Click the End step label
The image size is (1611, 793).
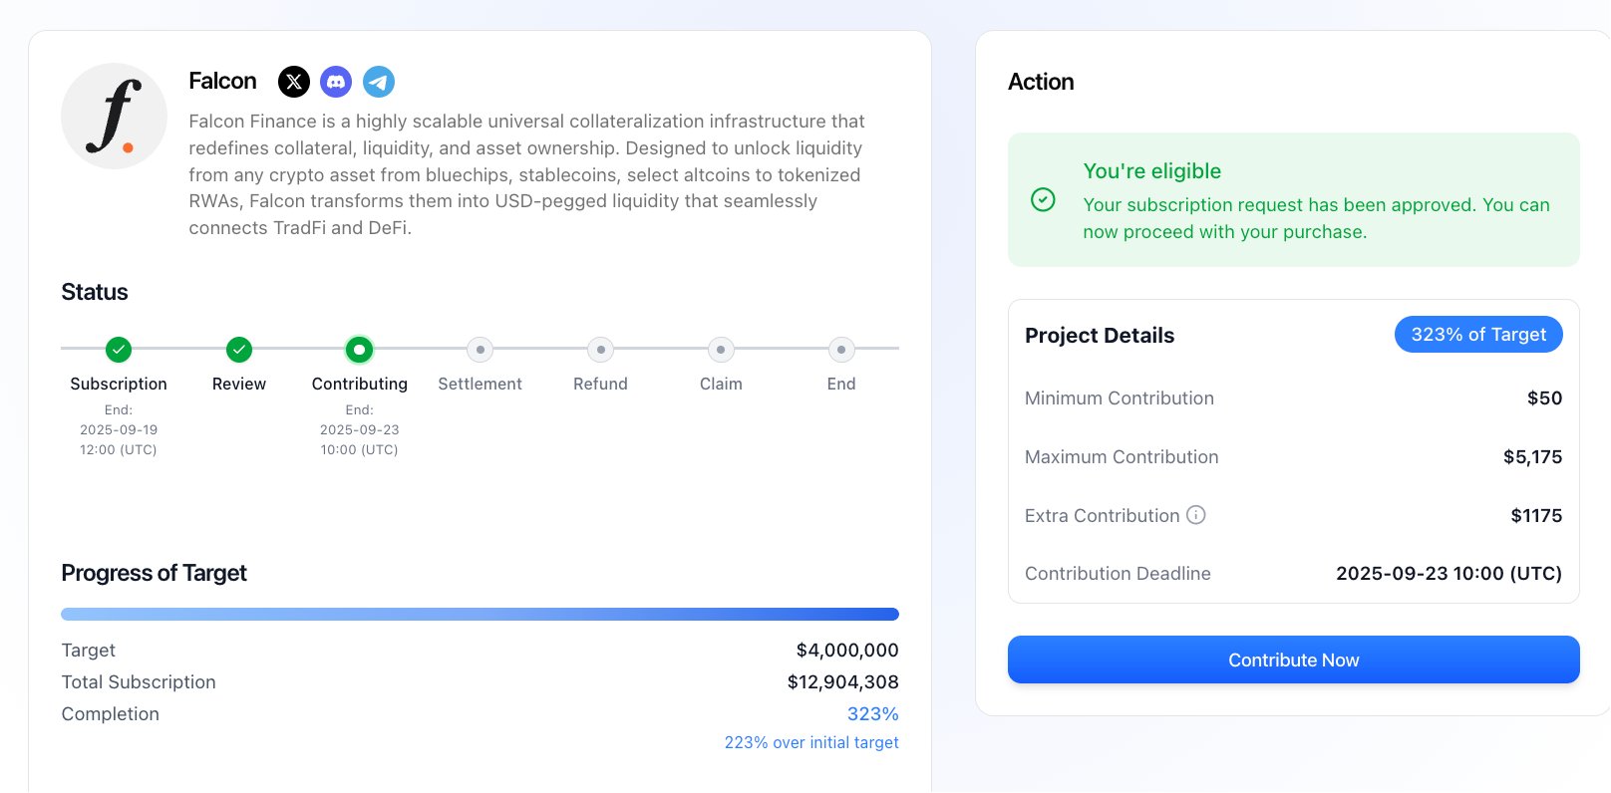point(841,384)
